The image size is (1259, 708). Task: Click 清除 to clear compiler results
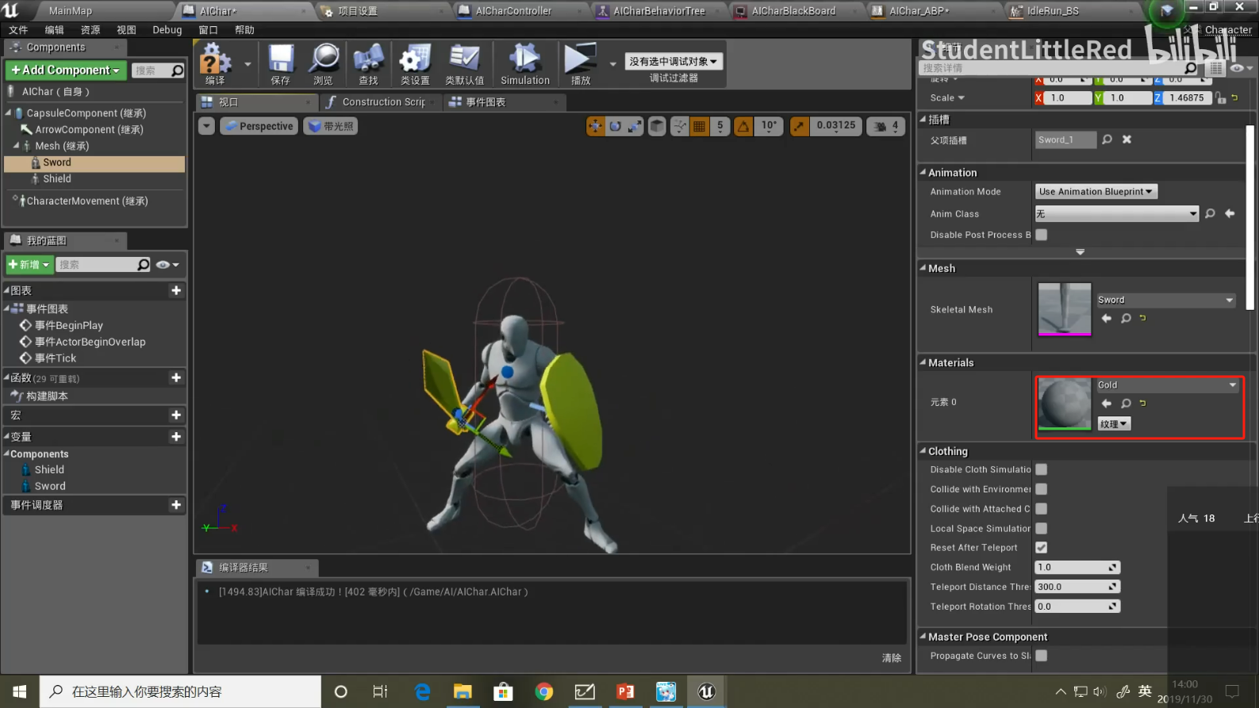(x=892, y=658)
